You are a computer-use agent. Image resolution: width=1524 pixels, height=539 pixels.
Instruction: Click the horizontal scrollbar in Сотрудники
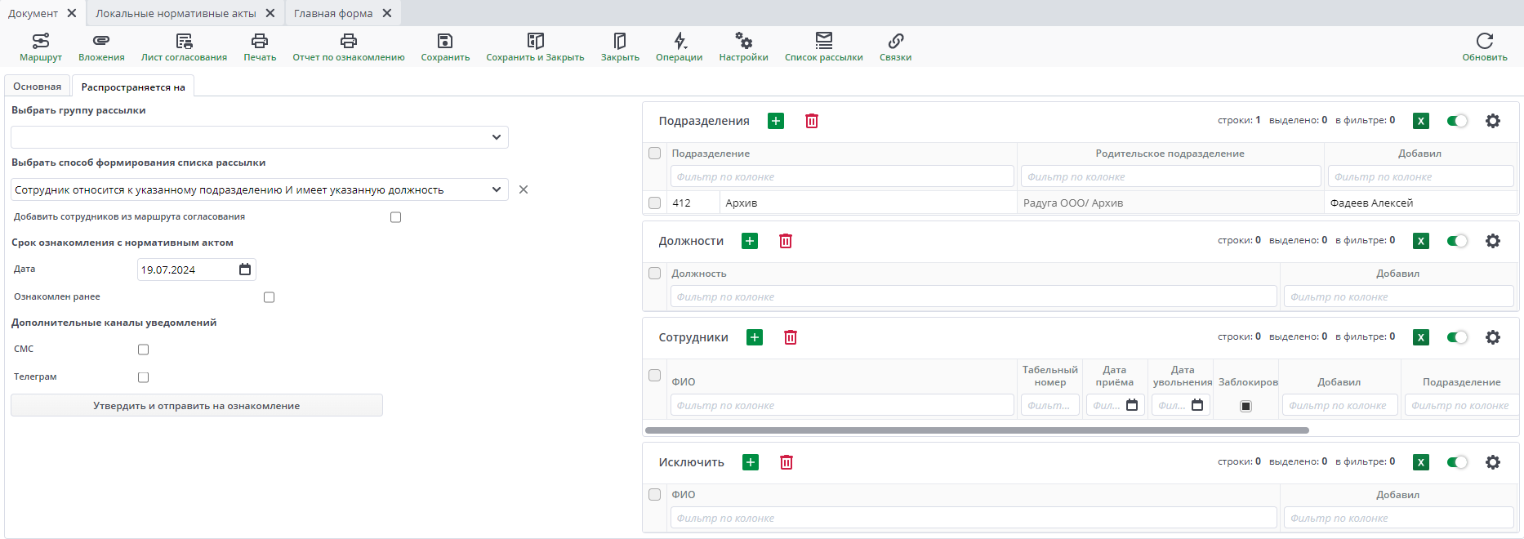coord(977,430)
